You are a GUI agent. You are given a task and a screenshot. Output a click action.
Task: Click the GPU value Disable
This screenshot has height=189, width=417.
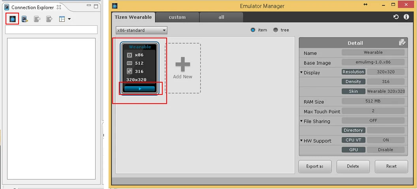pos(386,149)
